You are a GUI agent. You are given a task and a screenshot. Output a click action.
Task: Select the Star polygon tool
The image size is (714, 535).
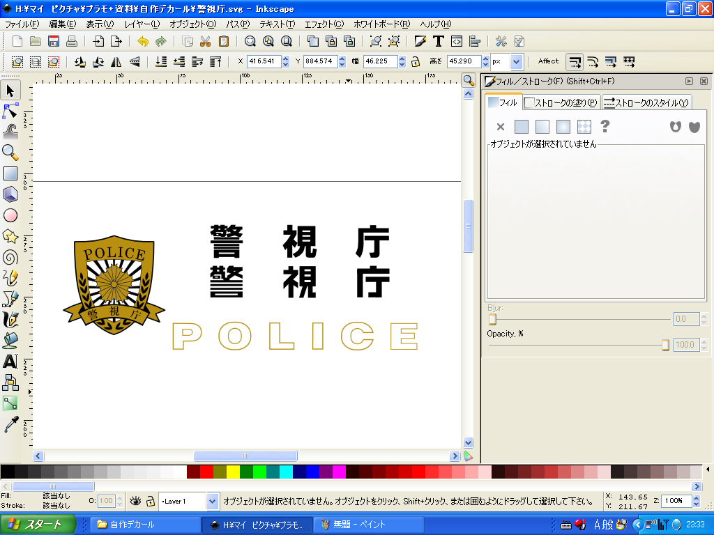(x=10, y=237)
